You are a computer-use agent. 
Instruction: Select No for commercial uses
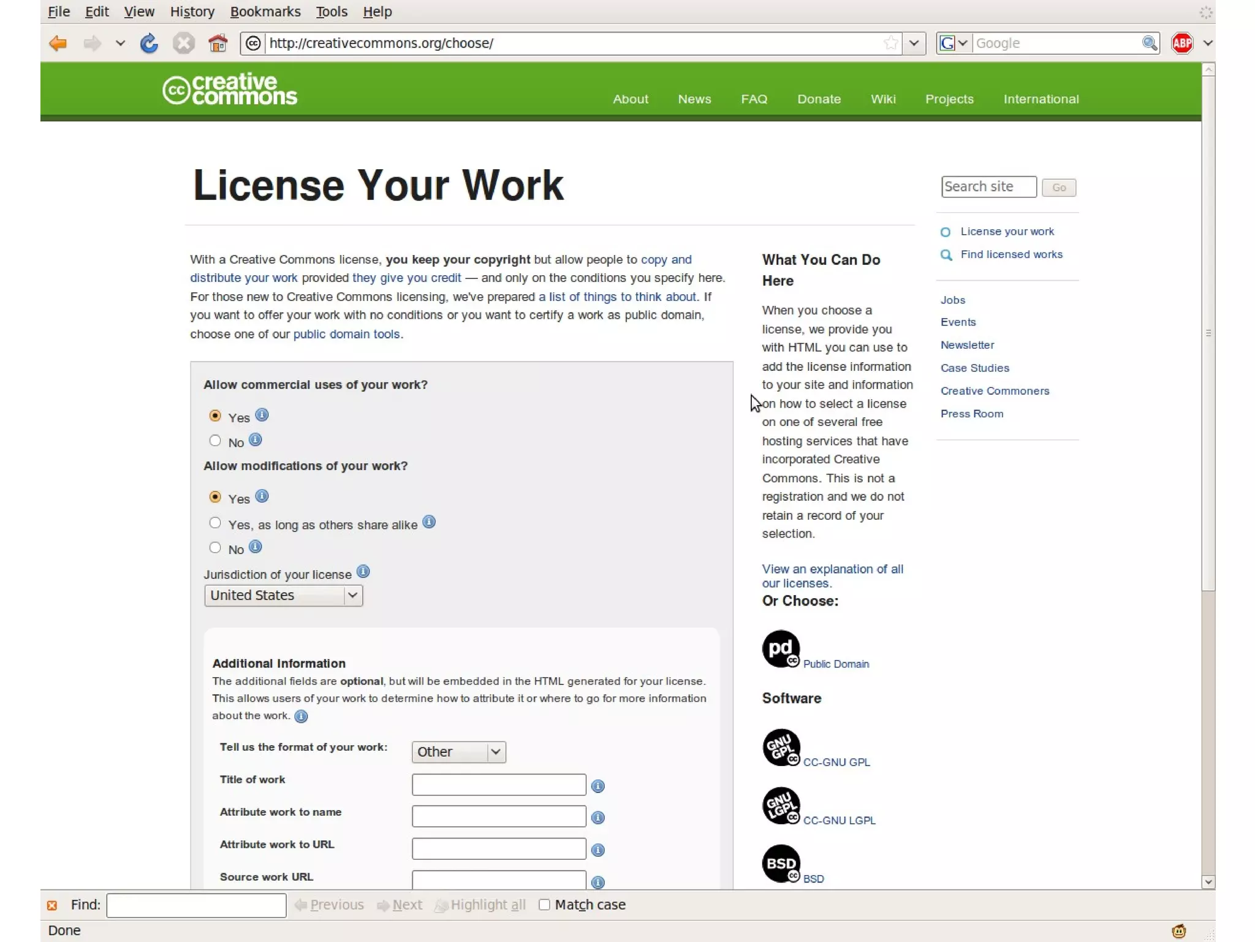pos(215,441)
